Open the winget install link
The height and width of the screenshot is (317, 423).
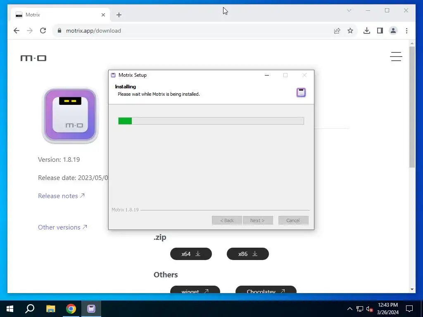pos(195,289)
